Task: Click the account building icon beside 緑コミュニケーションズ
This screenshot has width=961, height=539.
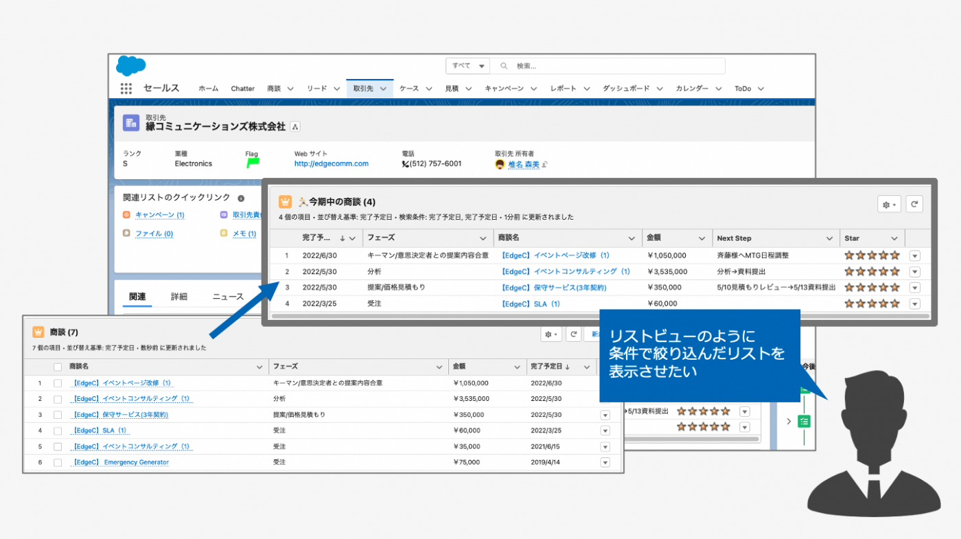Action: pos(131,123)
